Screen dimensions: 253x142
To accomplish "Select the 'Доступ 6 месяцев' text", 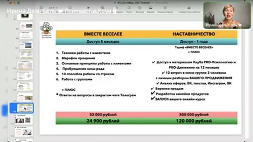I will pos(103,41).
